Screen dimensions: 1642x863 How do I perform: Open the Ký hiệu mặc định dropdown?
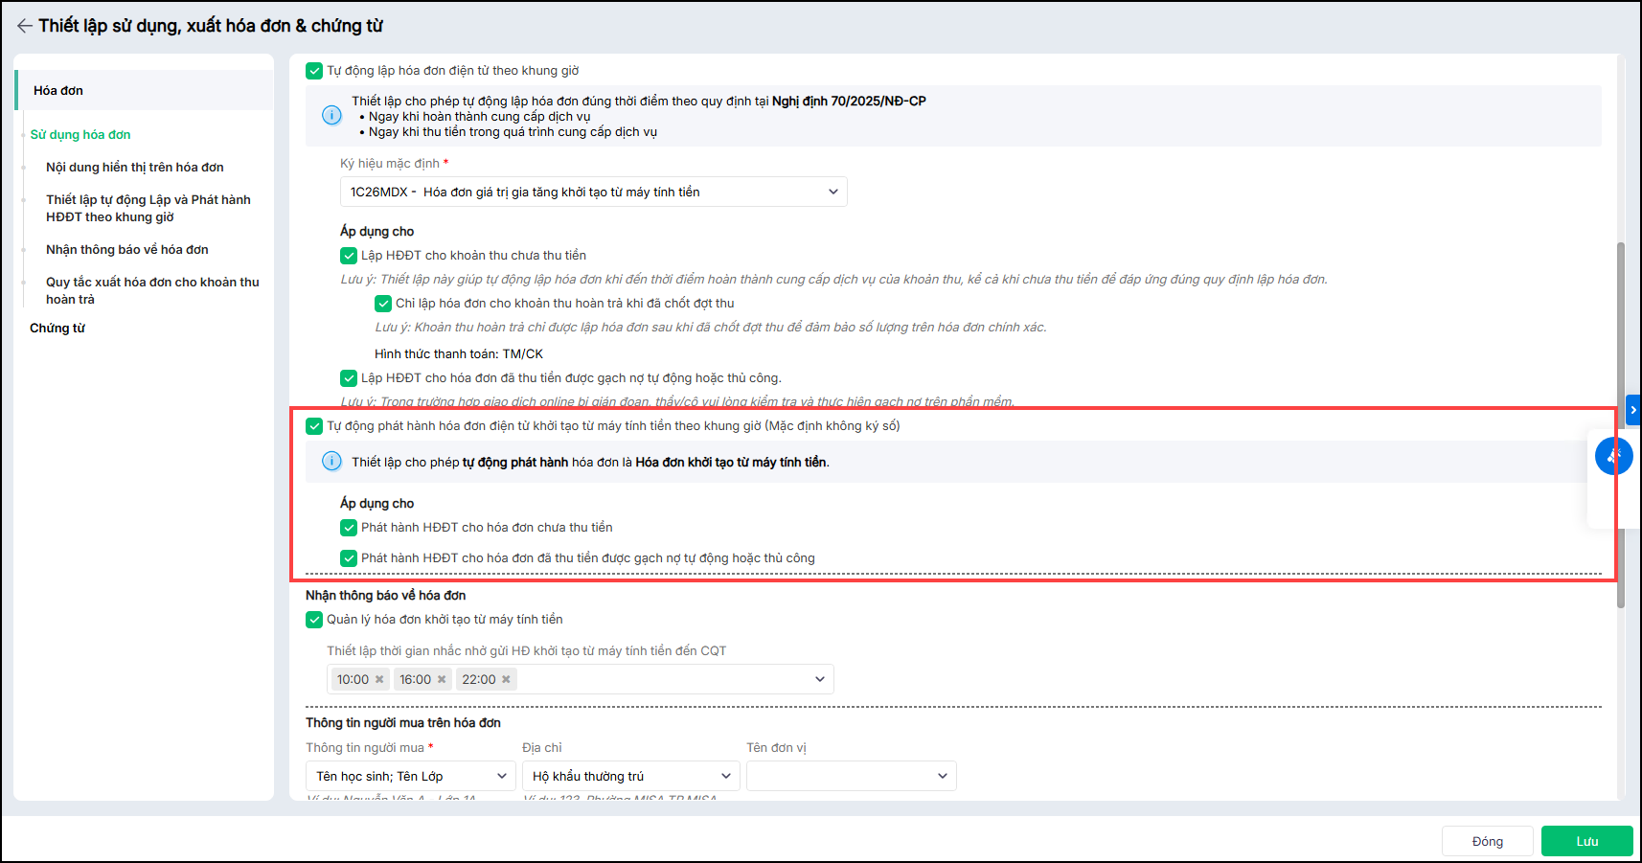(x=593, y=192)
